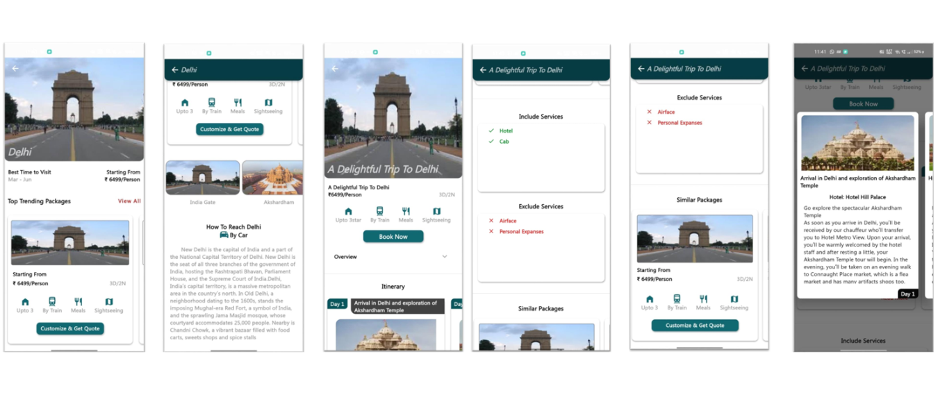Viewport: 938px width, 397px height.
Task: Toggle the Hotel checkmark in Include Services
Action: point(491,130)
